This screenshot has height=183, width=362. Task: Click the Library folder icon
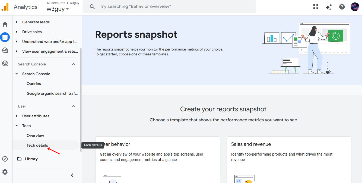click(19, 159)
